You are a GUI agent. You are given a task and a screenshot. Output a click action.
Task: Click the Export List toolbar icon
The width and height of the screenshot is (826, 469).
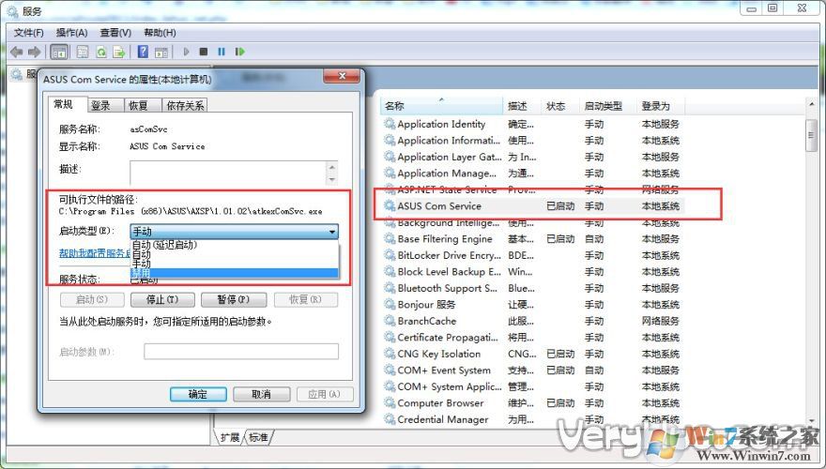point(119,52)
